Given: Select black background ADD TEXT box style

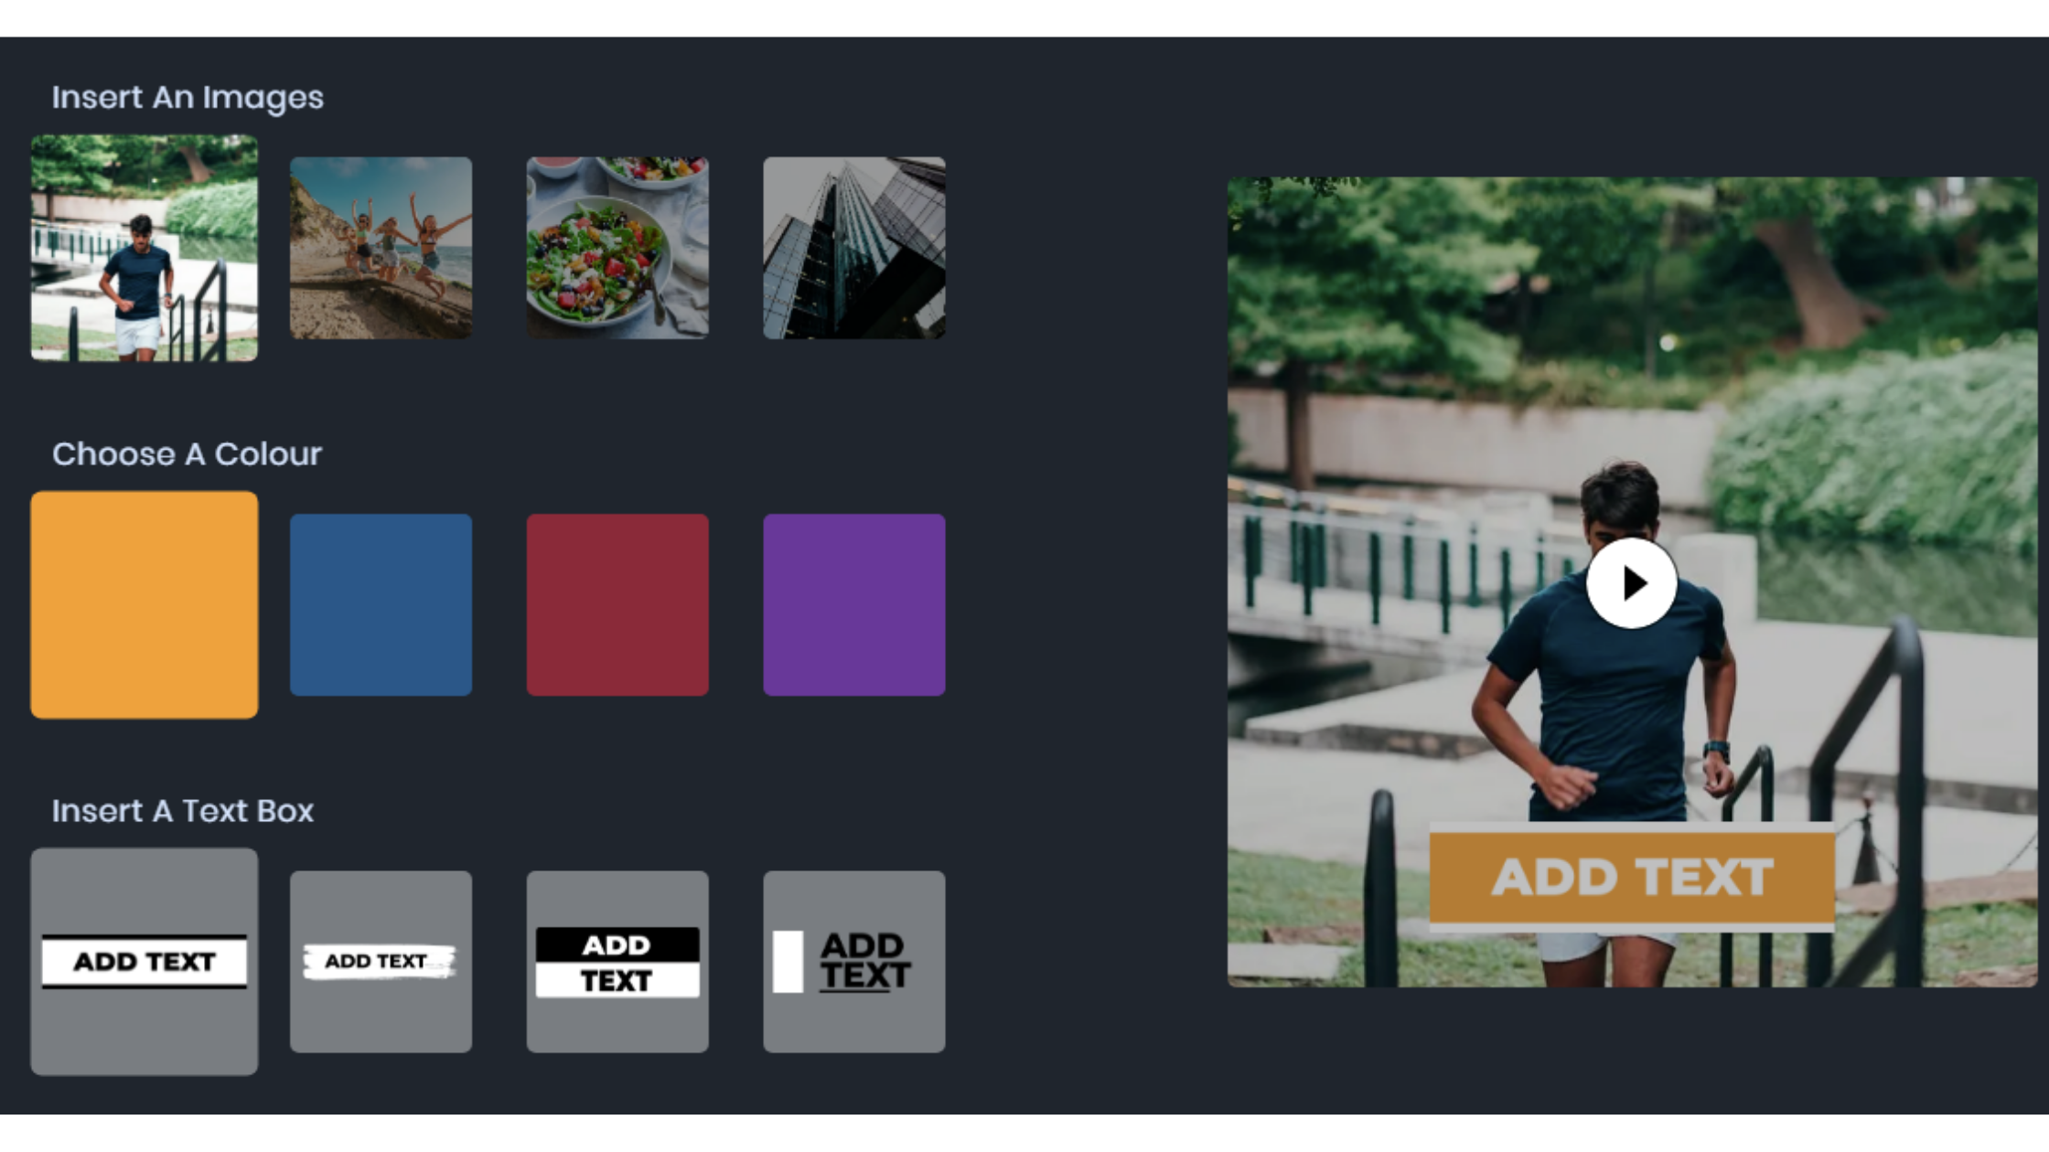Looking at the screenshot, I should pos(617,961).
